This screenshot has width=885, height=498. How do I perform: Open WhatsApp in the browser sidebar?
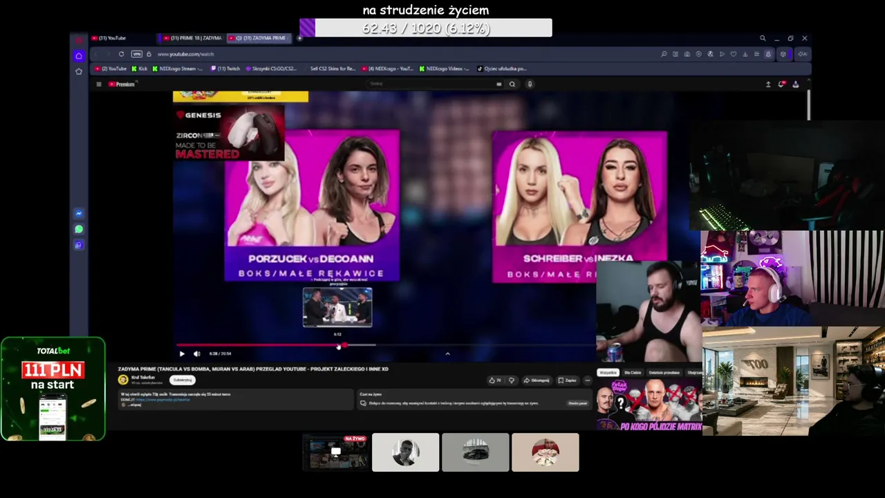[79, 229]
